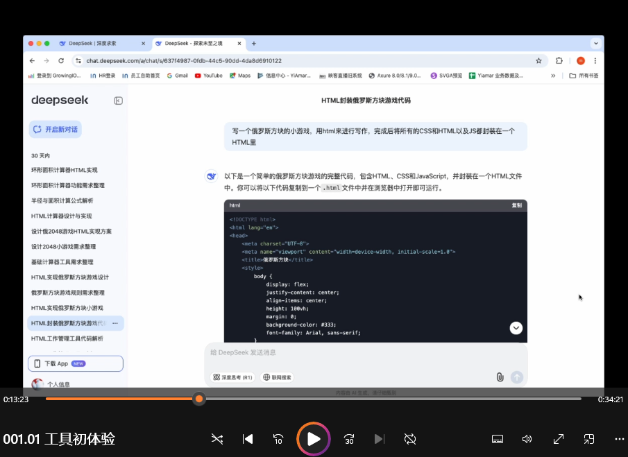The height and width of the screenshot is (457, 628).
Task: Open the Maps bookmark
Action: pos(240,76)
